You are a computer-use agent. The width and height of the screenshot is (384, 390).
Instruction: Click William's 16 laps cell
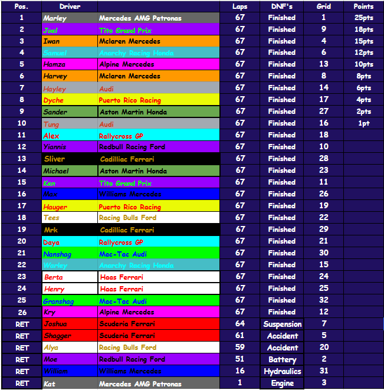[239, 371]
